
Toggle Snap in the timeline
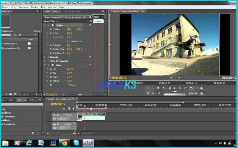pyautogui.click(x=65, y=108)
